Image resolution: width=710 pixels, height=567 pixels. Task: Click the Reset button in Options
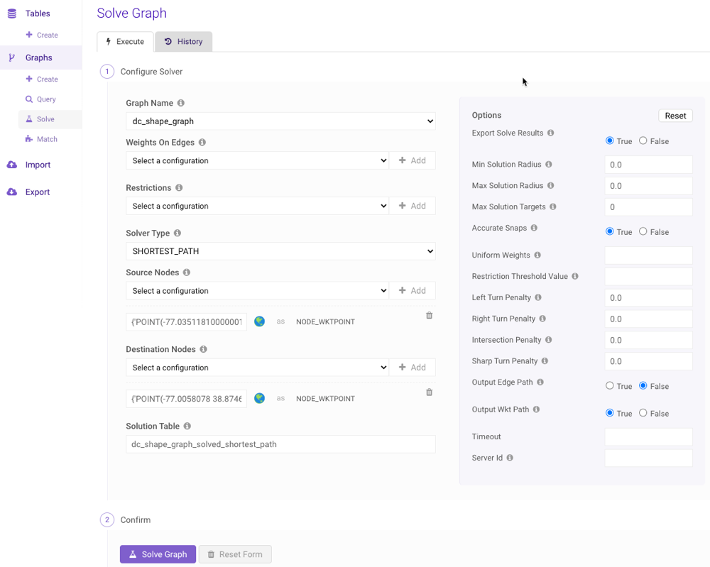coord(675,116)
